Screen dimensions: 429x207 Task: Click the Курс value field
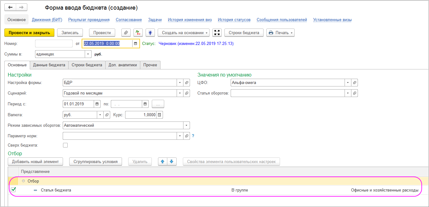(141, 115)
